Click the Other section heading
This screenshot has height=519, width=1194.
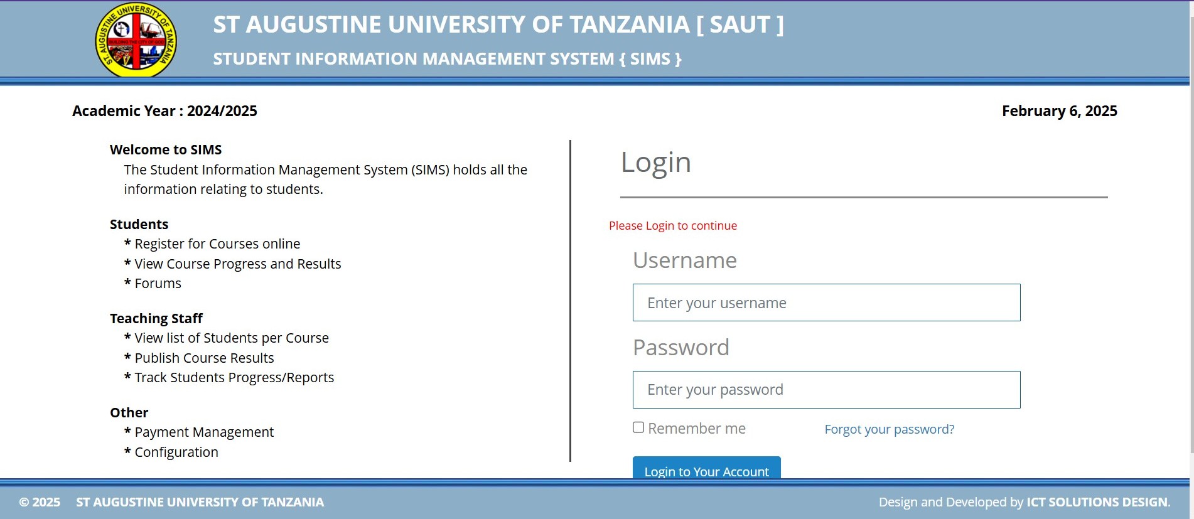pos(129,412)
